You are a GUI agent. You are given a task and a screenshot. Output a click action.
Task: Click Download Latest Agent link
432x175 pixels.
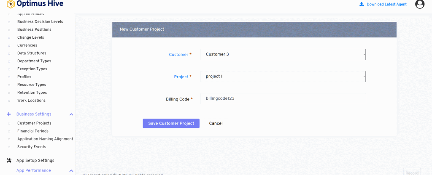pos(386,4)
